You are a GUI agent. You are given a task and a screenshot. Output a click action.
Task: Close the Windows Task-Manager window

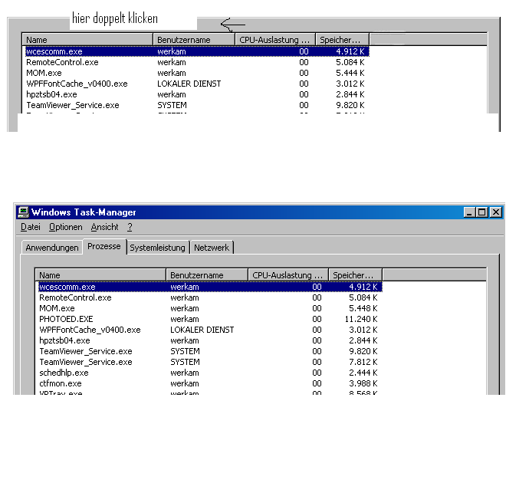pos(496,212)
